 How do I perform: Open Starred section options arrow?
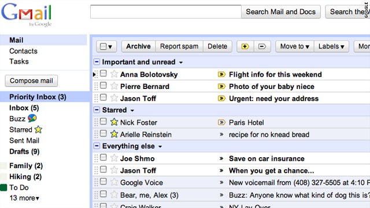pos(132,110)
